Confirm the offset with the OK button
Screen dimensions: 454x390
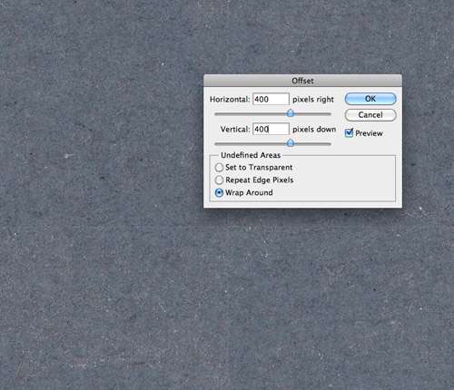click(x=370, y=99)
